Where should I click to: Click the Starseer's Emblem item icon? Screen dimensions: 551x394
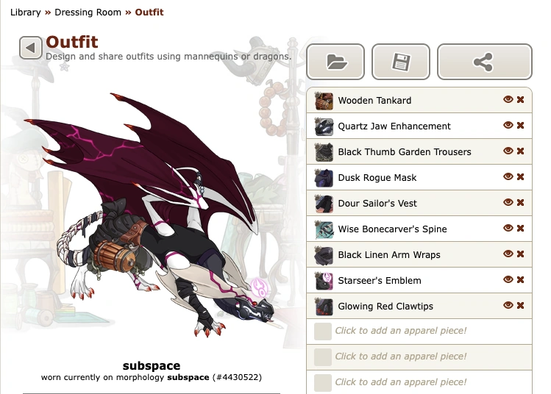click(324, 281)
